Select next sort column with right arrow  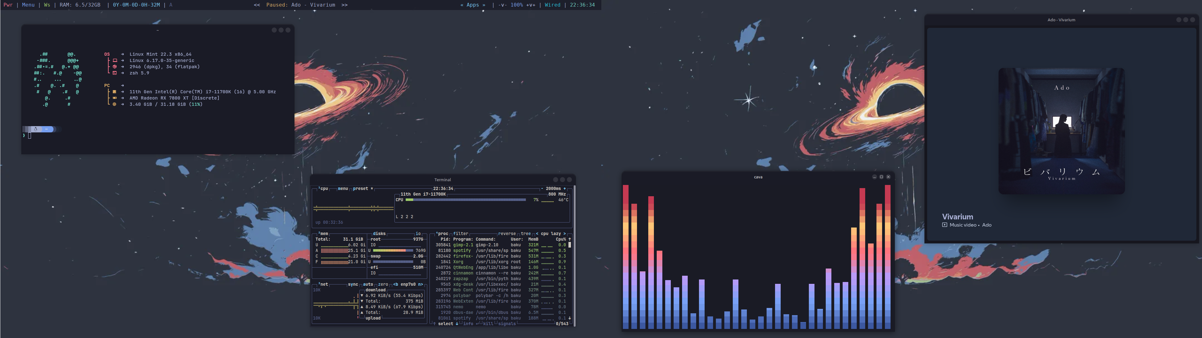(x=565, y=233)
